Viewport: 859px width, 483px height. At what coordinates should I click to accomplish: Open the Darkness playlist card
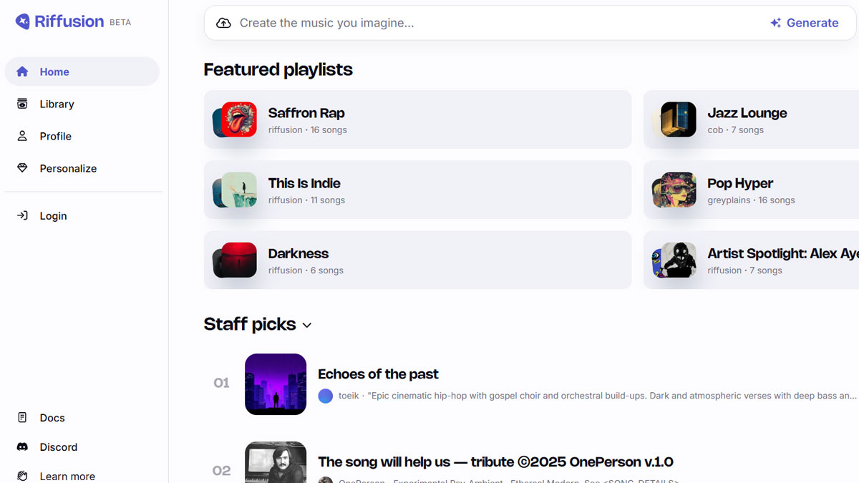pos(417,260)
